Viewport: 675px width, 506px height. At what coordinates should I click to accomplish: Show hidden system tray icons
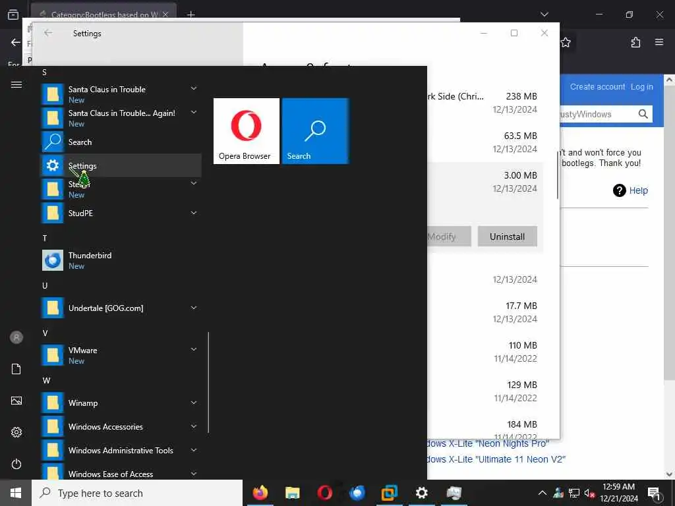click(543, 493)
